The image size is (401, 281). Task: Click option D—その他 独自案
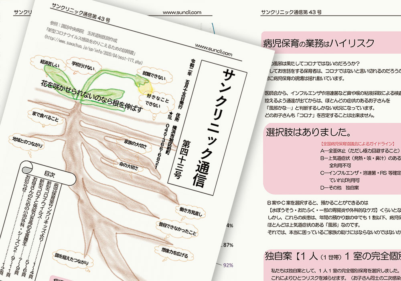(339, 188)
